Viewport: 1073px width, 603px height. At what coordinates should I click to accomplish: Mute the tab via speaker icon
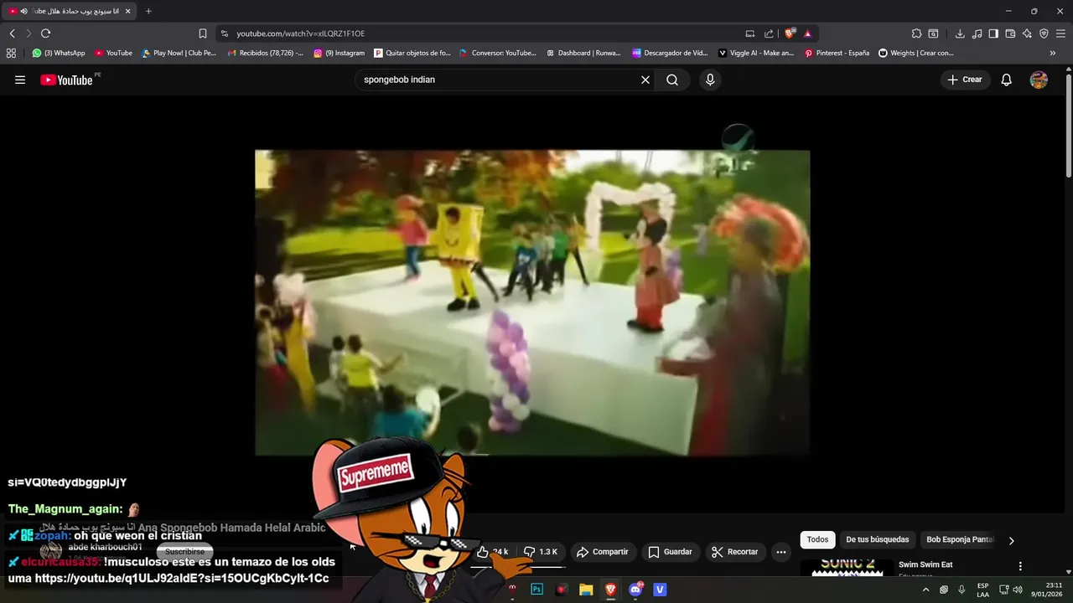point(23,11)
